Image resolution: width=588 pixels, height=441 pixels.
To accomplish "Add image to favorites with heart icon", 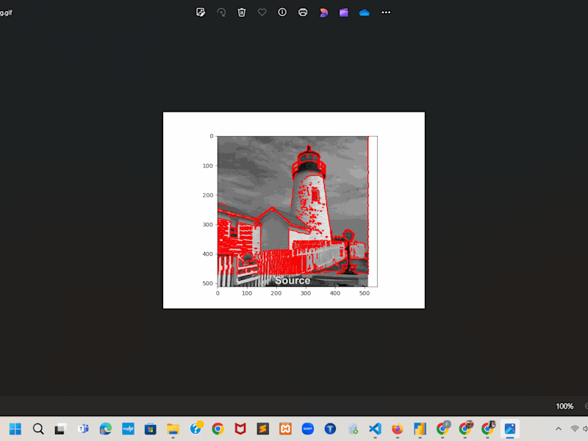I will click(x=262, y=12).
